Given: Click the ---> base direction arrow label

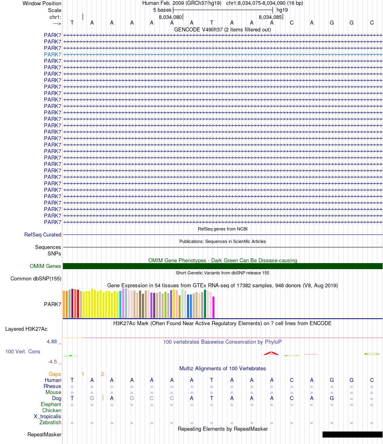Looking at the screenshot, I should click(57, 23).
